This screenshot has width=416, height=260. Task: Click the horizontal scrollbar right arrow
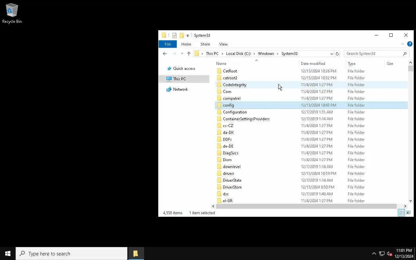pyautogui.click(x=405, y=206)
